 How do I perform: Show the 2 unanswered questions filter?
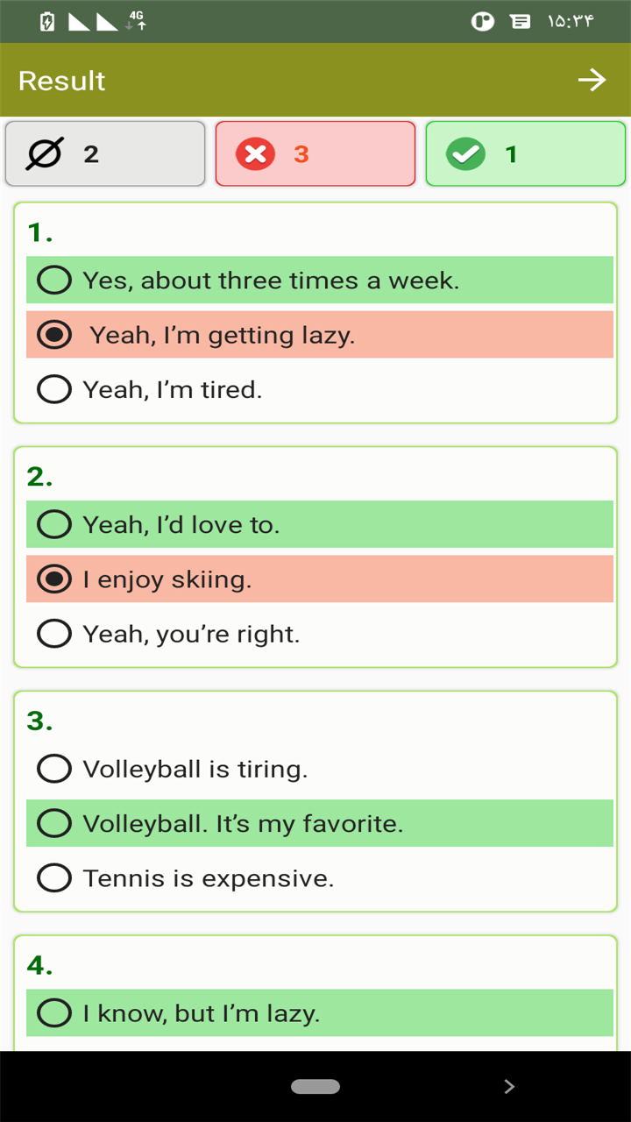pos(105,154)
